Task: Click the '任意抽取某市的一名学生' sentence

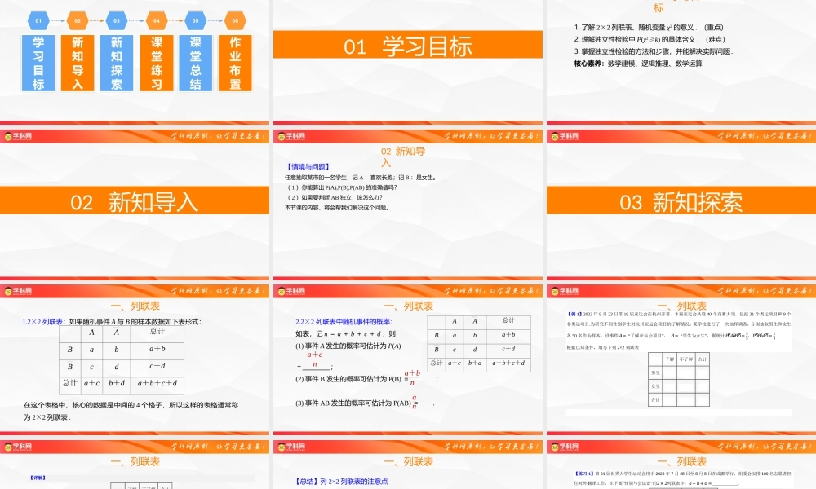Action: (x=360, y=177)
